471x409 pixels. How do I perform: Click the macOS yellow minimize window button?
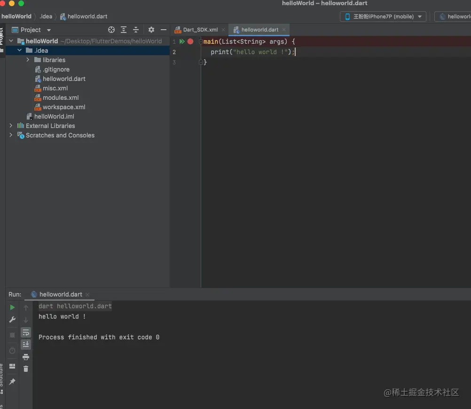coord(12,3)
